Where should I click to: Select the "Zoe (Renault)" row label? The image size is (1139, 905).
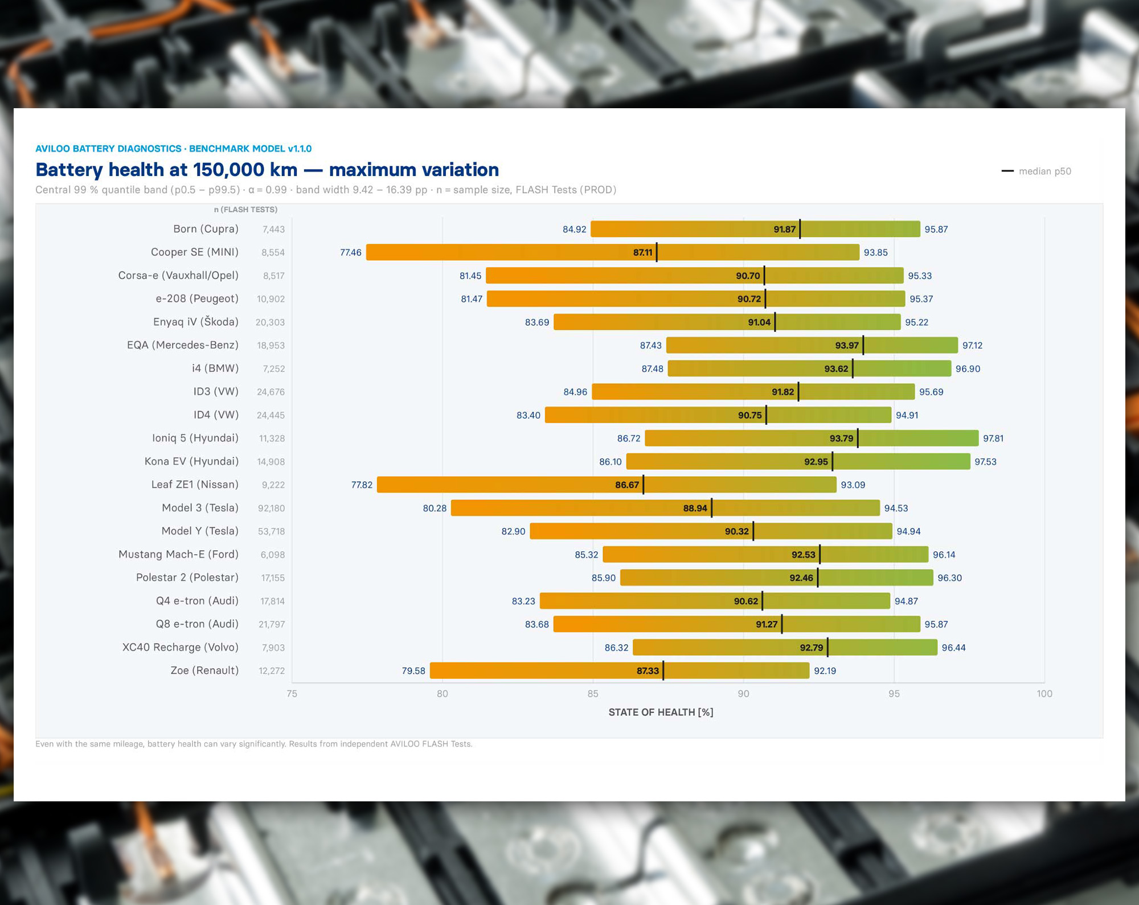pyautogui.click(x=204, y=670)
